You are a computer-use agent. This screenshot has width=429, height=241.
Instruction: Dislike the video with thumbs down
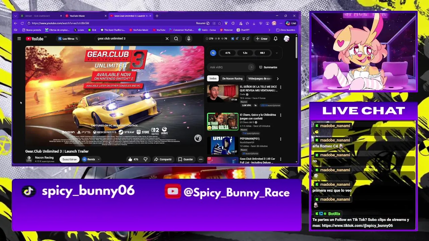tap(145, 159)
